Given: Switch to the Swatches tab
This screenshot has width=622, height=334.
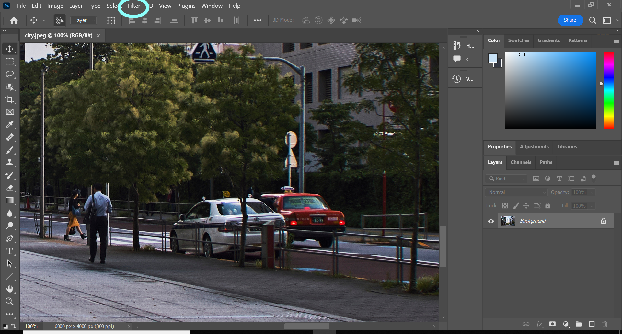Looking at the screenshot, I should pyautogui.click(x=519, y=40).
